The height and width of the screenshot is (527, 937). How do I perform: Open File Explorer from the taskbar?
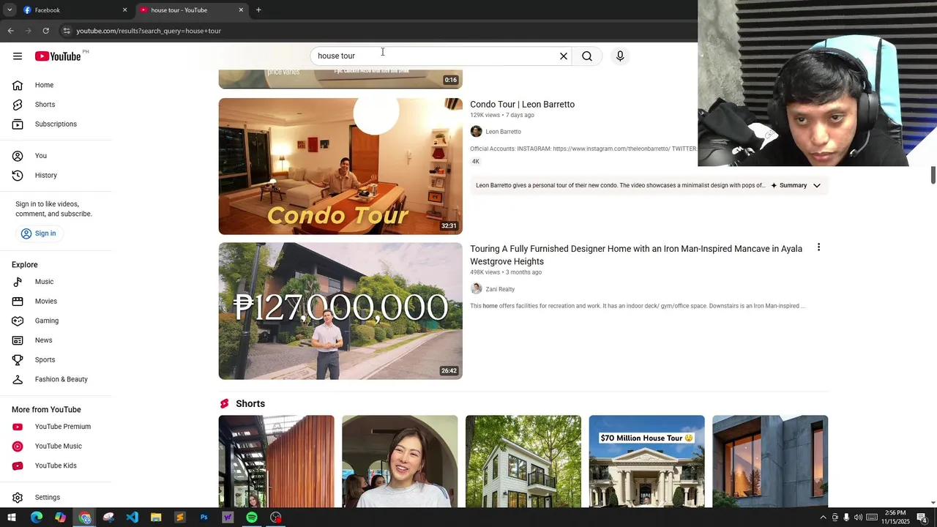click(156, 517)
